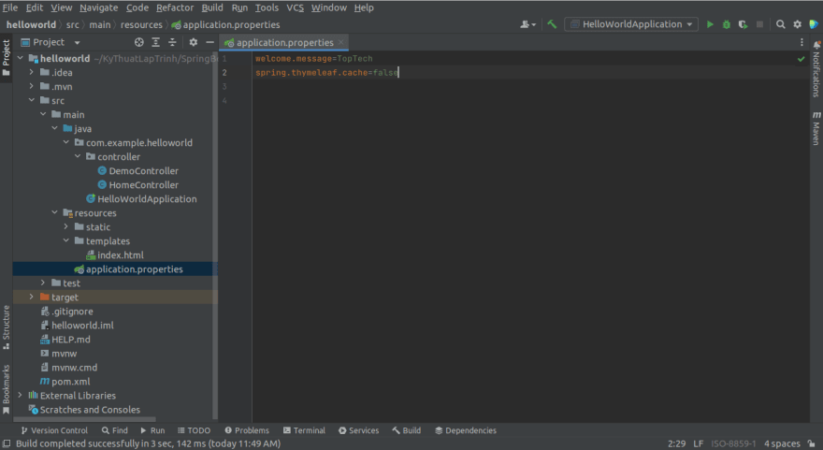Image resolution: width=823 pixels, height=450 pixels.
Task: Expand the target folder
Action: click(32, 298)
